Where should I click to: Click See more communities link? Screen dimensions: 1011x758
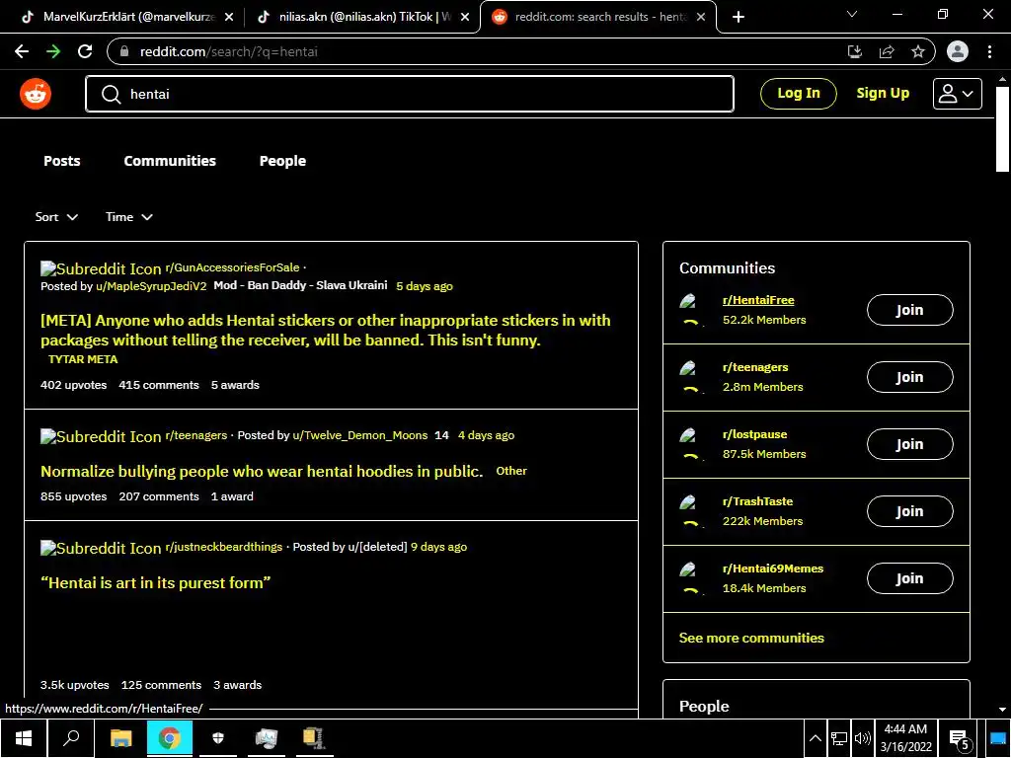[x=751, y=639]
